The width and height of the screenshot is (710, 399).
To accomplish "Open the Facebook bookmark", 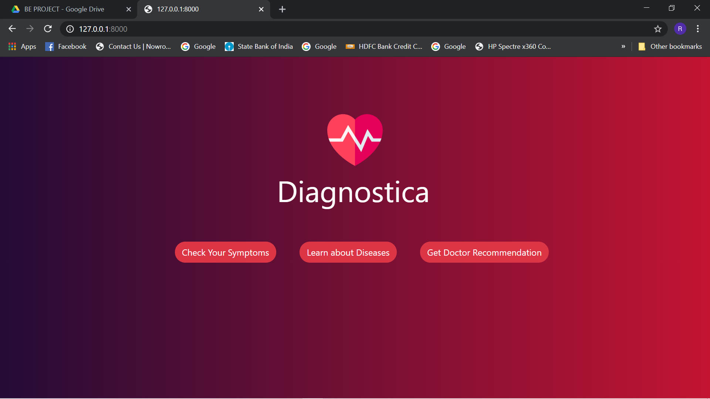I will [66, 47].
